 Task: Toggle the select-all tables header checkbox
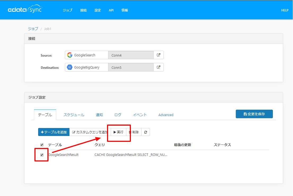(x=42, y=145)
